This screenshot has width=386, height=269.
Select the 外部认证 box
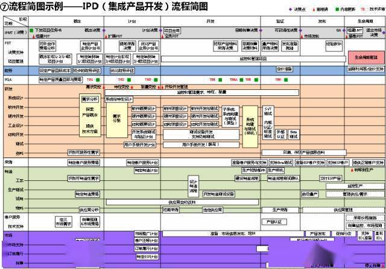(x=280, y=134)
